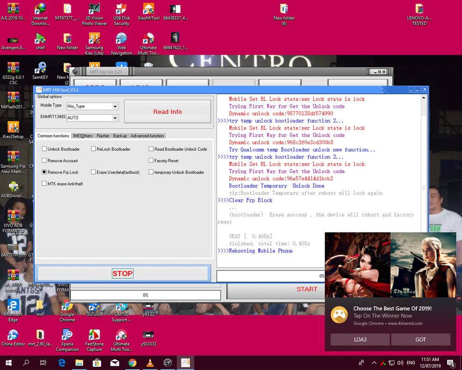The height and width of the screenshot is (370, 462).
Task: Check Erase Userdata(fastboot) option
Action: point(93,172)
